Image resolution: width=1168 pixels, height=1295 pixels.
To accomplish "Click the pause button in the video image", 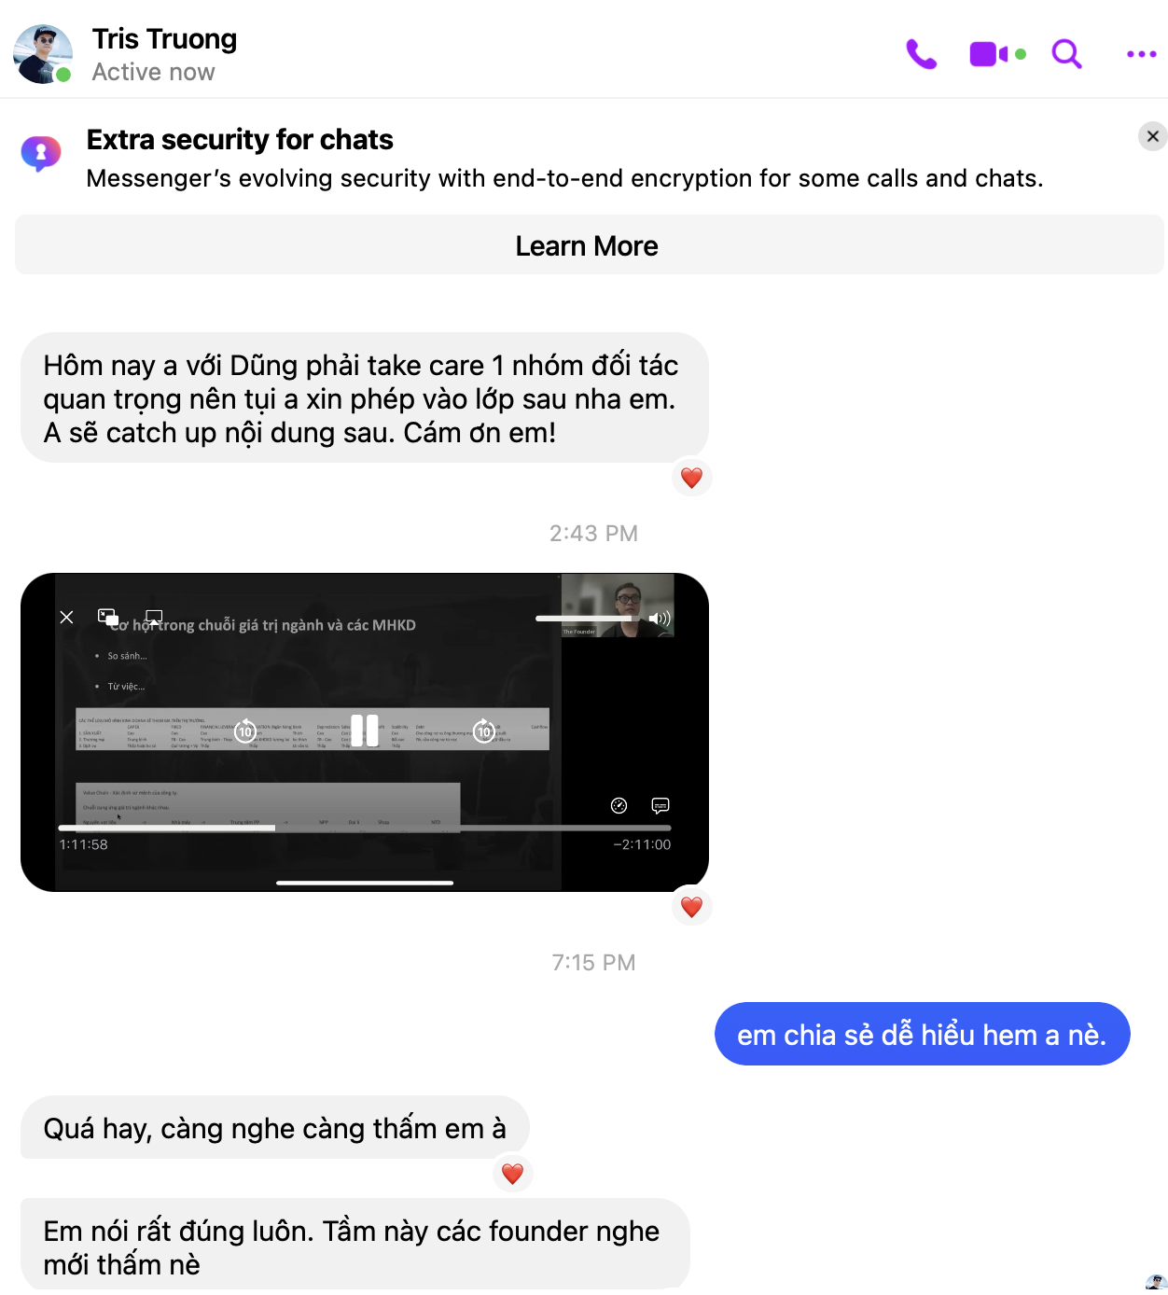I will [365, 731].
